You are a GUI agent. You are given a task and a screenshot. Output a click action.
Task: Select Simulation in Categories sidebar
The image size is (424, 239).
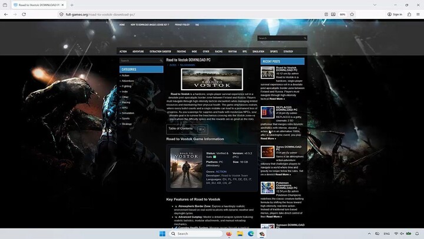click(128, 113)
